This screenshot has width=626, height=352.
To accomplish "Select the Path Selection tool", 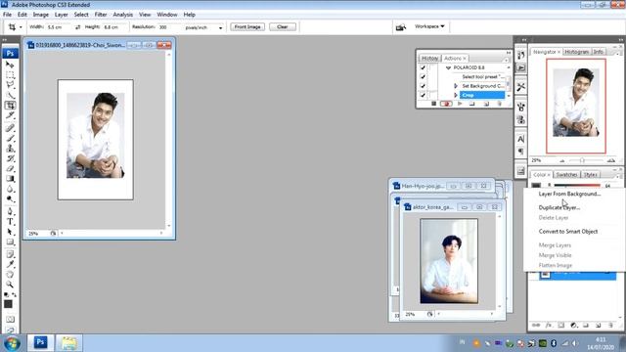I will click(10, 232).
